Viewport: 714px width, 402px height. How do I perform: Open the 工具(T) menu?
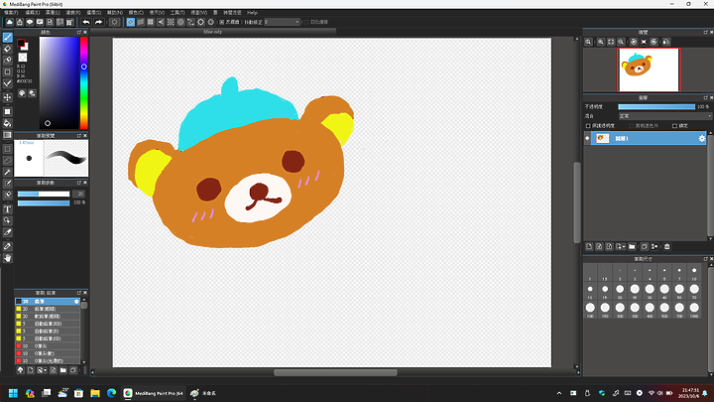coord(178,13)
